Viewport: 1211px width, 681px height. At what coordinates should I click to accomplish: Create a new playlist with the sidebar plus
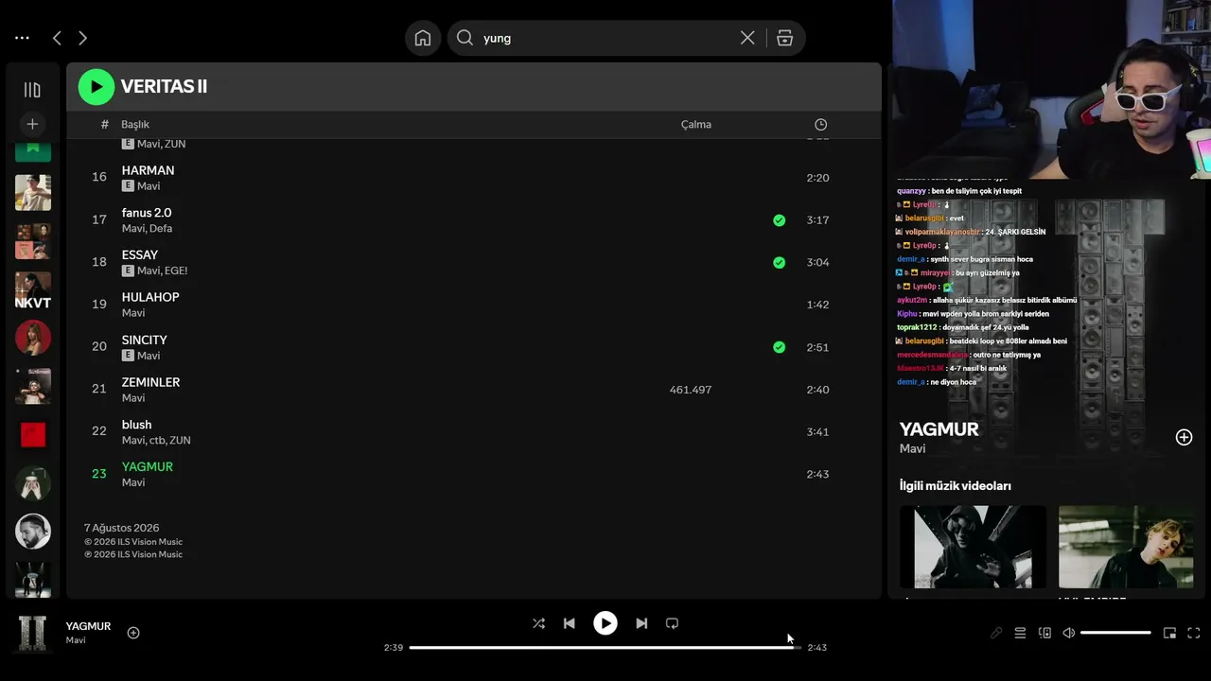point(32,124)
